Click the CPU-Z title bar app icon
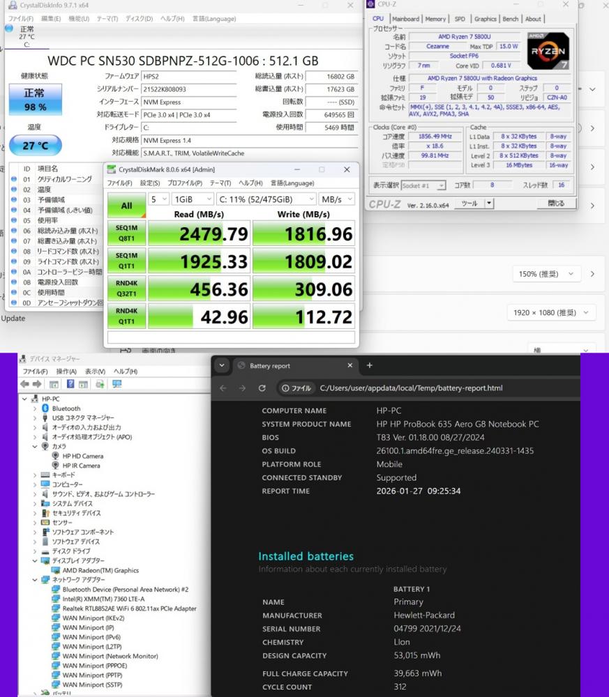Image resolution: width=609 pixels, height=697 pixels. coord(370,4)
